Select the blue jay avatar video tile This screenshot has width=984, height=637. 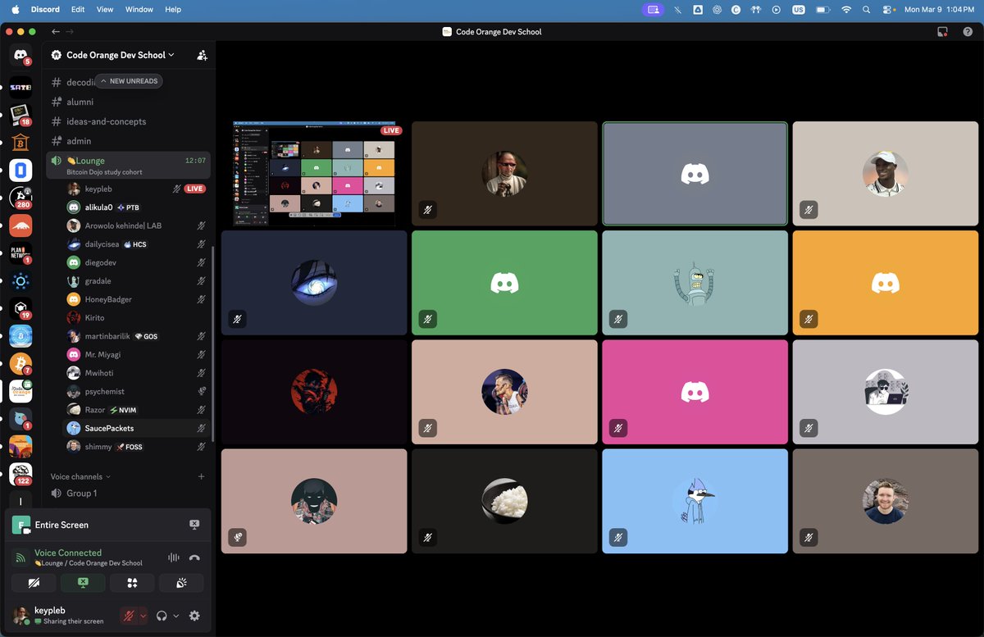(695, 501)
